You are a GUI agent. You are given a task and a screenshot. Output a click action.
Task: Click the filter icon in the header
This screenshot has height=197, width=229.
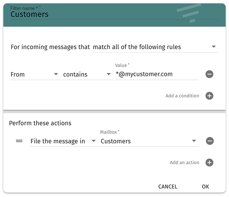189,13
